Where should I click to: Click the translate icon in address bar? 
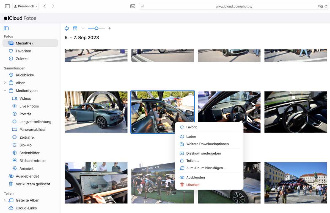click(x=320, y=6)
